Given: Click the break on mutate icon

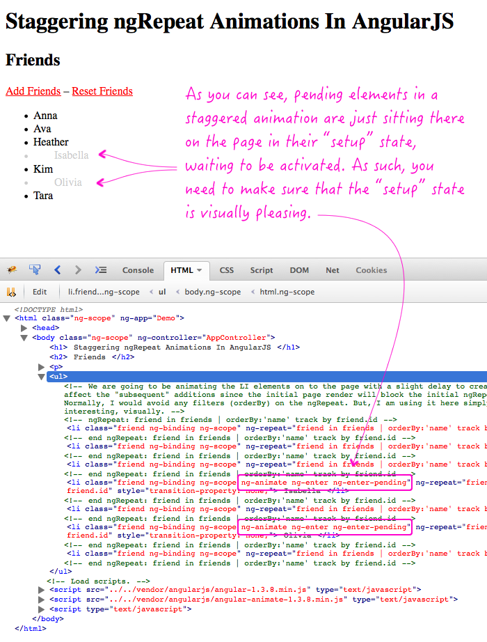Looking at the screenshot, I should [11, 292].
